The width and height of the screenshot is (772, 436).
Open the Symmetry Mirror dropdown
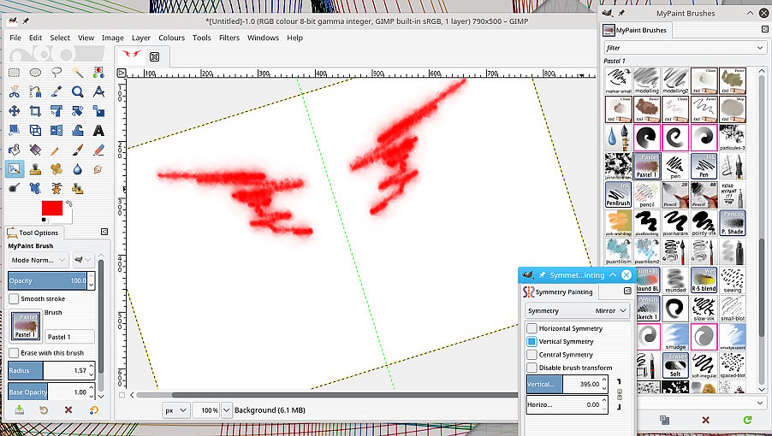pos(578,310)
